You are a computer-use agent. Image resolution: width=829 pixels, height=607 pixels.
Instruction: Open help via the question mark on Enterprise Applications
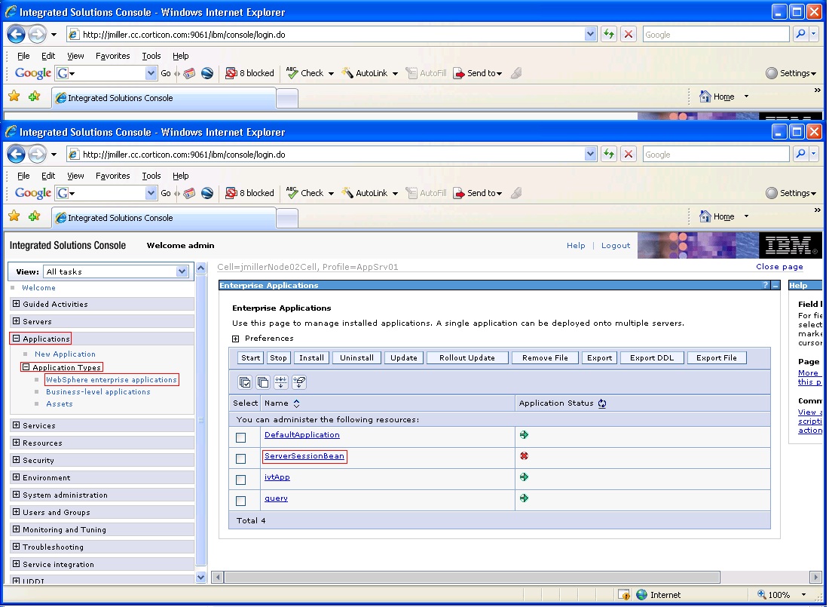766,285
